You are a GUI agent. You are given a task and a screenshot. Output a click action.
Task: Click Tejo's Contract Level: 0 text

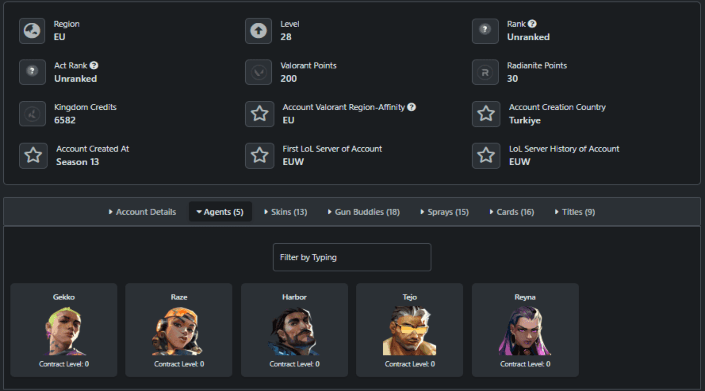pyautogui.click(x=410, y=364)
